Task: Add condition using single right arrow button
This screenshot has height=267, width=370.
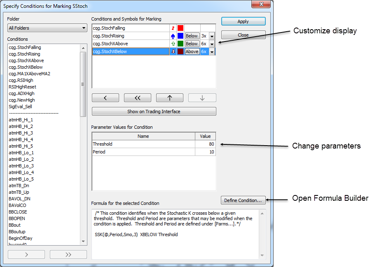Action: click(x=27, y=255)
